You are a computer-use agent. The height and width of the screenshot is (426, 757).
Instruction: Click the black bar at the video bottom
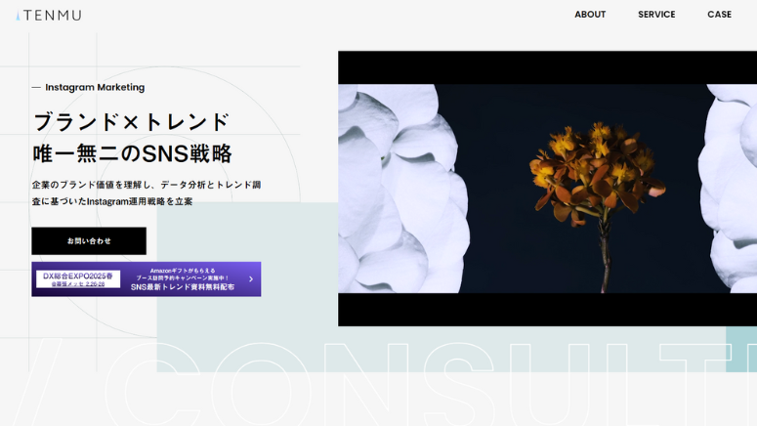point(547,310)
